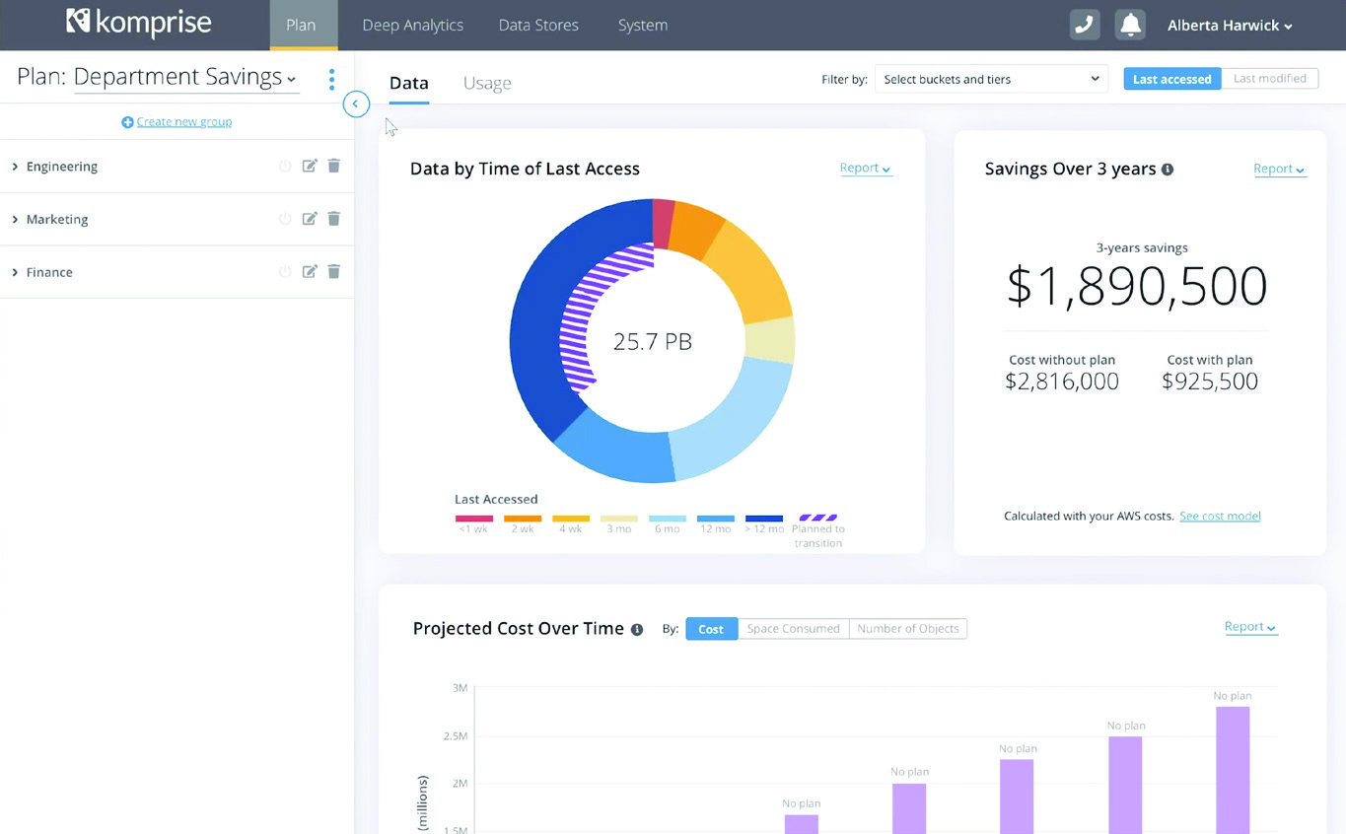
Task: Open the notifications bell
Action: click(1130, 26)
